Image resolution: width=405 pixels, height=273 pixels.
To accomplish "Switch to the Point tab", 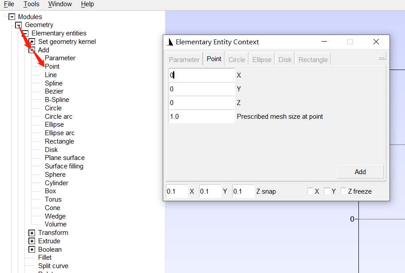I will [214, 59].
